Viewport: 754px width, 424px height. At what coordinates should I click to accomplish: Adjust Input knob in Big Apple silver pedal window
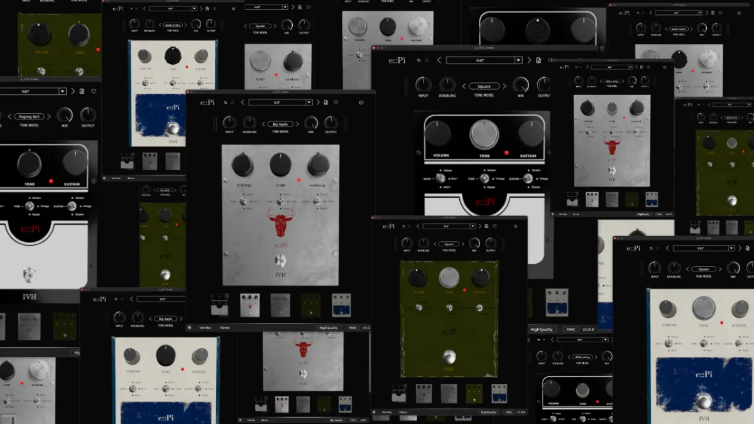229,123
